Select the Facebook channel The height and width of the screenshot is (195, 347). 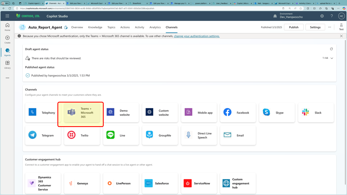[x=238, y=113]
